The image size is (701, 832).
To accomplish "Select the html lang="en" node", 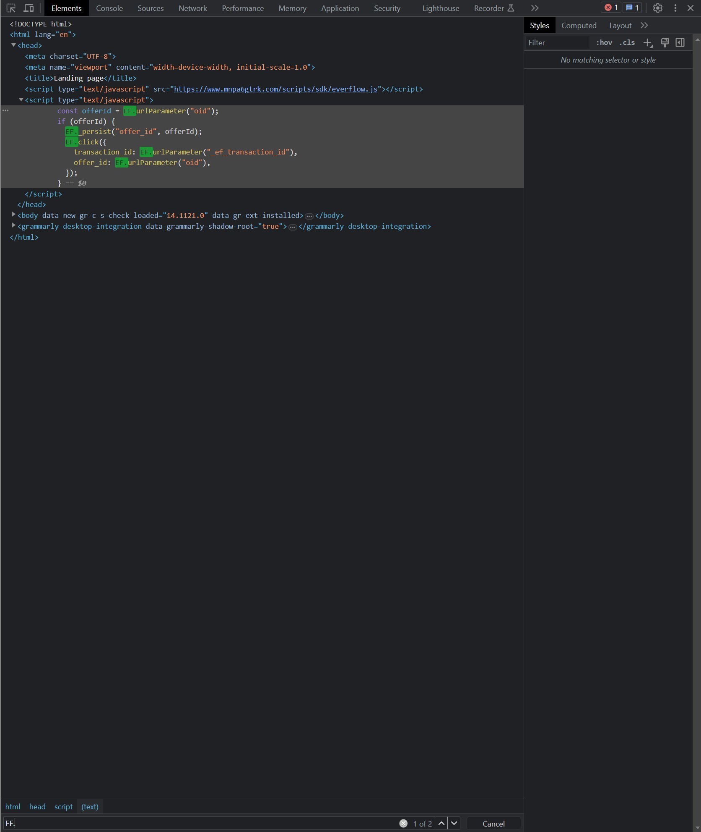I will [43, 34].
